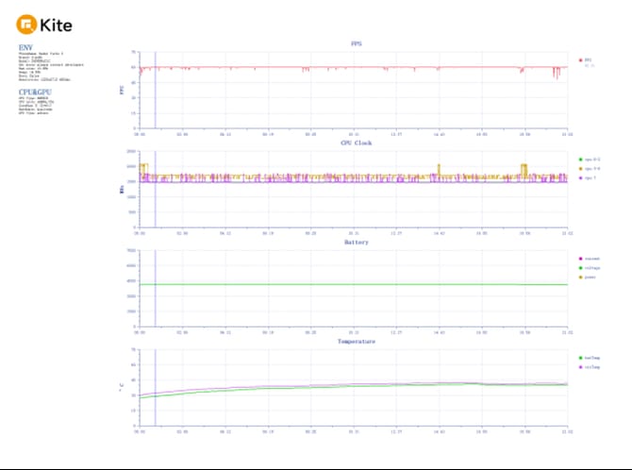Click the orange Kite logo icon
The image size is (632, 470).
pyautogui.click(x=26, y=25)
